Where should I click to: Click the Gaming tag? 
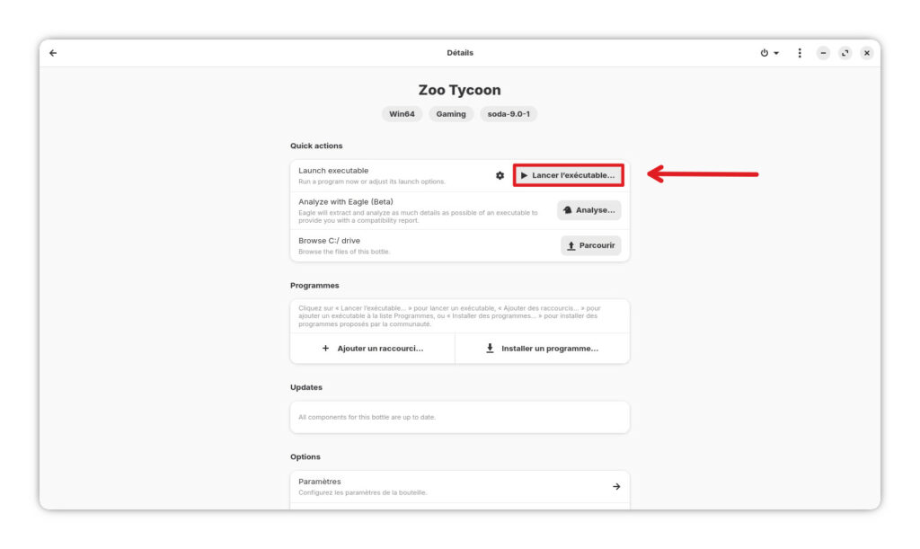tap(451, 114)
